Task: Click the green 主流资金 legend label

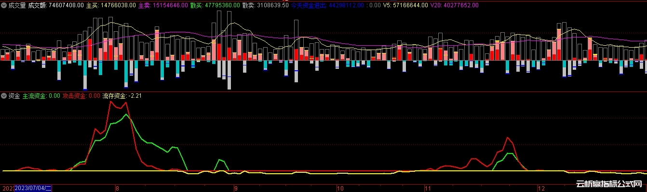Action: [41, 96]
